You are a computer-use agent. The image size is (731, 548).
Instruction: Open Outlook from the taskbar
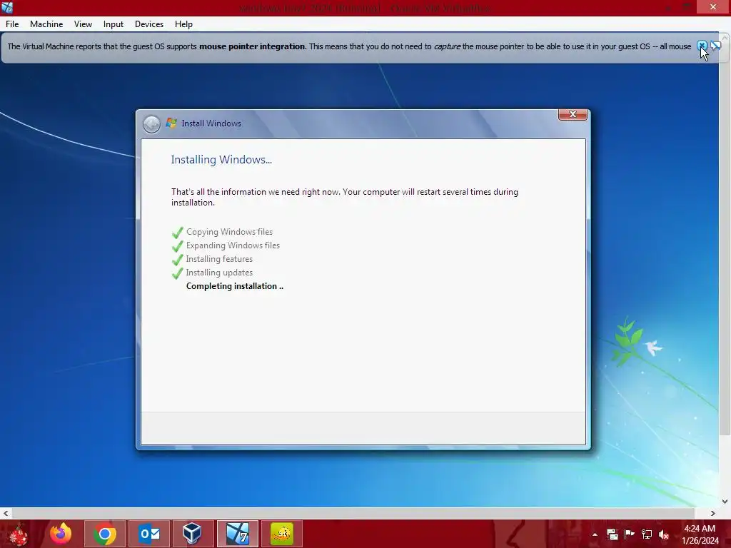click(149, 534)
